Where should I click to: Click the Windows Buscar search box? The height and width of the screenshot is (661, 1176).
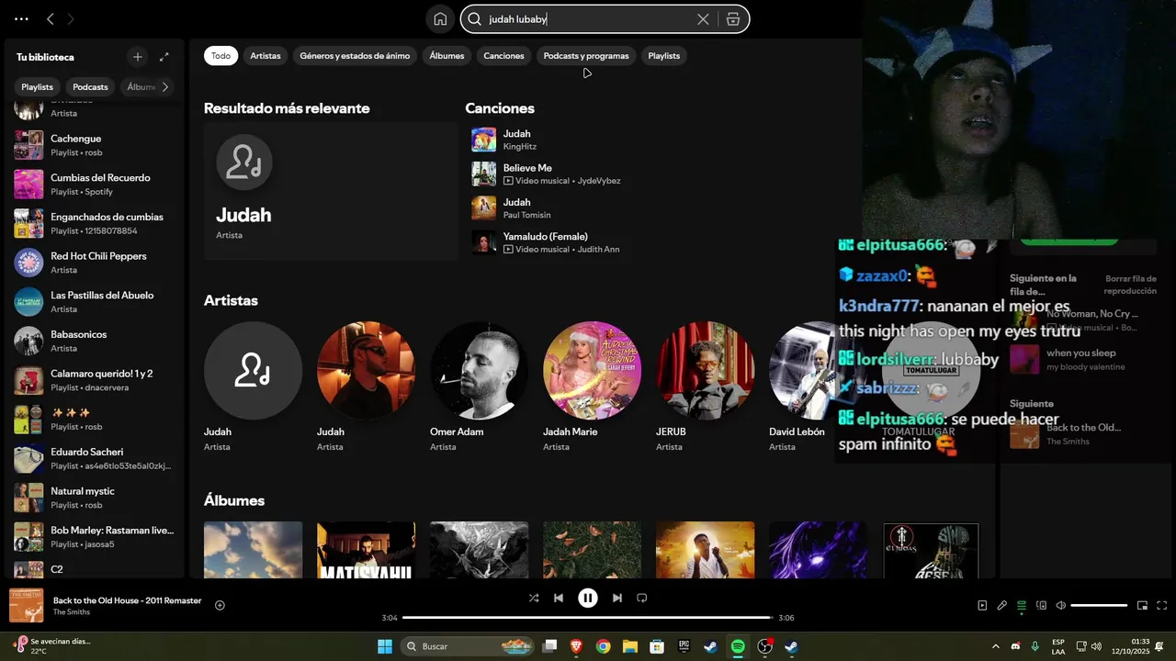click(x=469, y=646)
